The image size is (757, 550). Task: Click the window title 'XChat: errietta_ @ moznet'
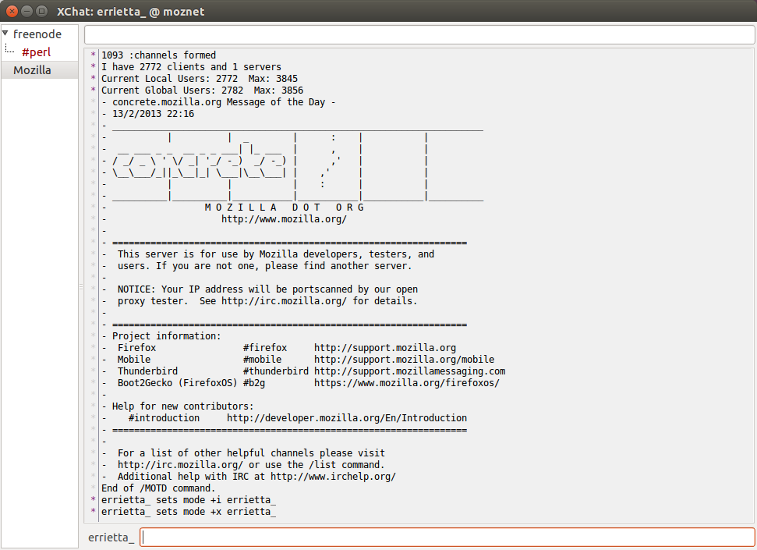[131, 12]
